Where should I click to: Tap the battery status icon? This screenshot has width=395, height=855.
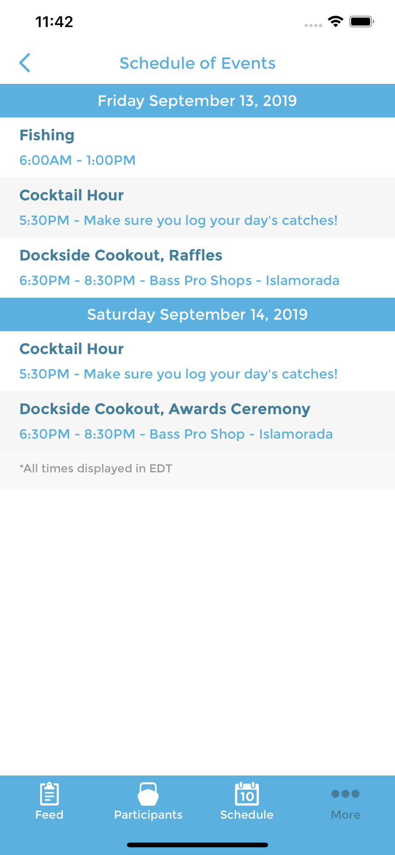point(362,21)
